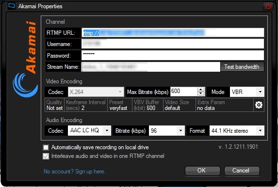Confirm settings with OK button
Viewport: 278px width, 187px height.
(202, 171)
